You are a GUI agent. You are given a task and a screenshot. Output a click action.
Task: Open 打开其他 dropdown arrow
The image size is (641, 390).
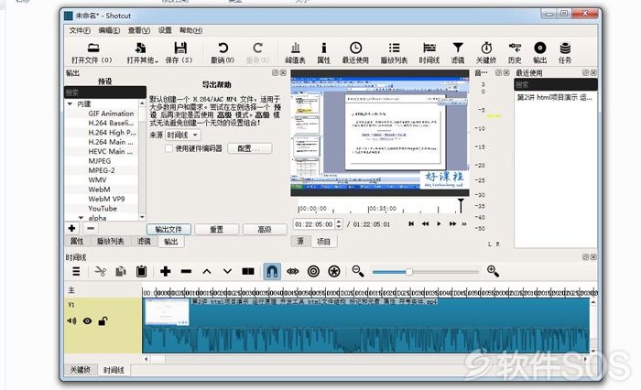[x=157, y=61]
